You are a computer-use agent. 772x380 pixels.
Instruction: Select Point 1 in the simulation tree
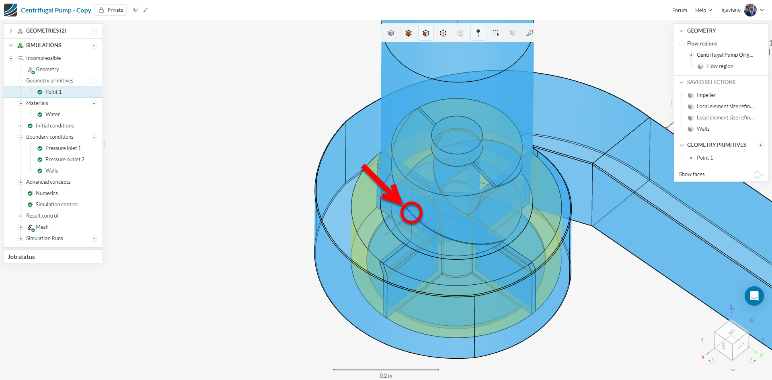(53, 92)
